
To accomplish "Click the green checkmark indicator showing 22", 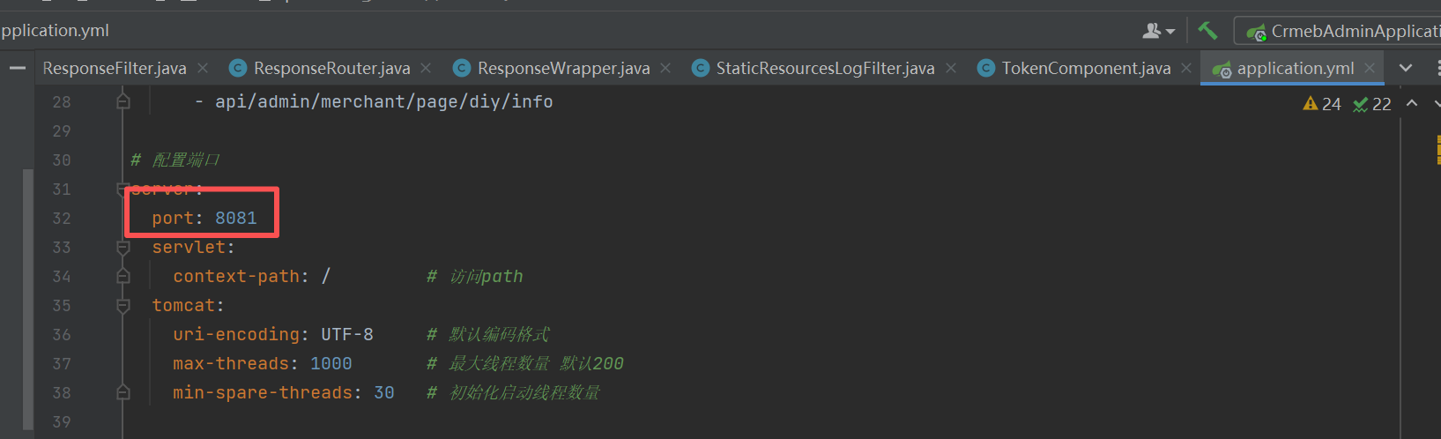I will 1372,104.
